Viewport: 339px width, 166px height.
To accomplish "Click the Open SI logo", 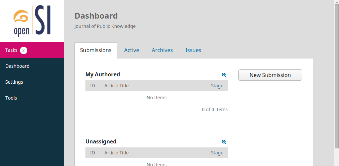I will (x=32, y=21).
